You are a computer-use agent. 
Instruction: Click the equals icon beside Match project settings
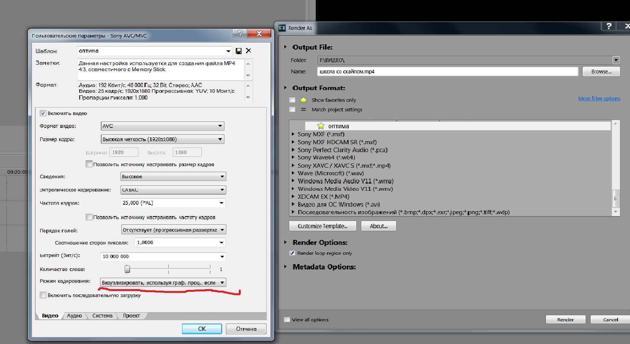[303, 109]
